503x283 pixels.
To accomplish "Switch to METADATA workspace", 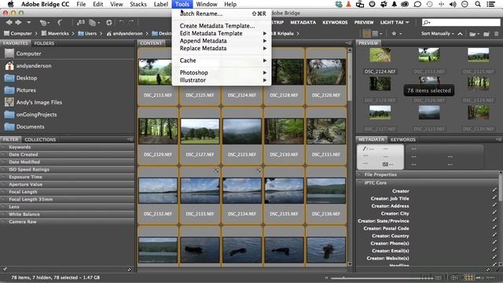I will coord(303,23).
